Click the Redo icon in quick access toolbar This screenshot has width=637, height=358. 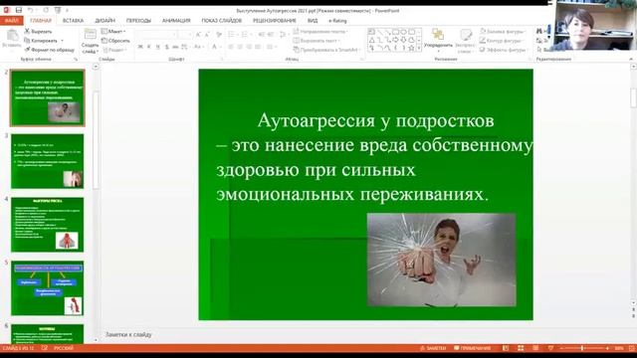tap(46, 10)
